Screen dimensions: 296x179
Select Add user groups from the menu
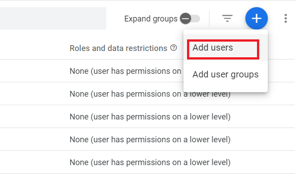(226, 74)
